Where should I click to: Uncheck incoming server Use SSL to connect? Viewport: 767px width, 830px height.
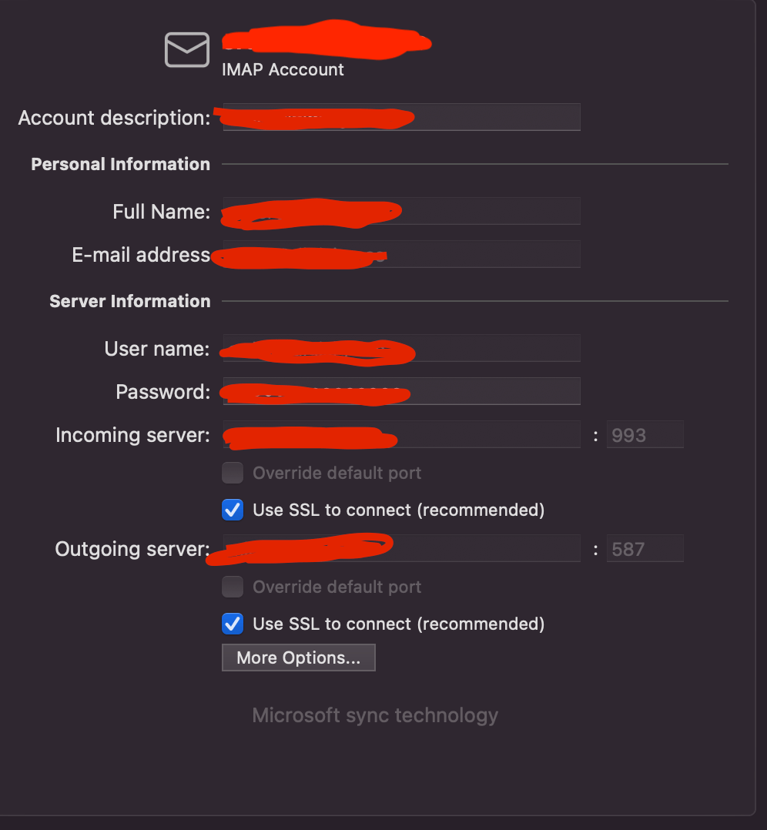click(x=233, y=510)
